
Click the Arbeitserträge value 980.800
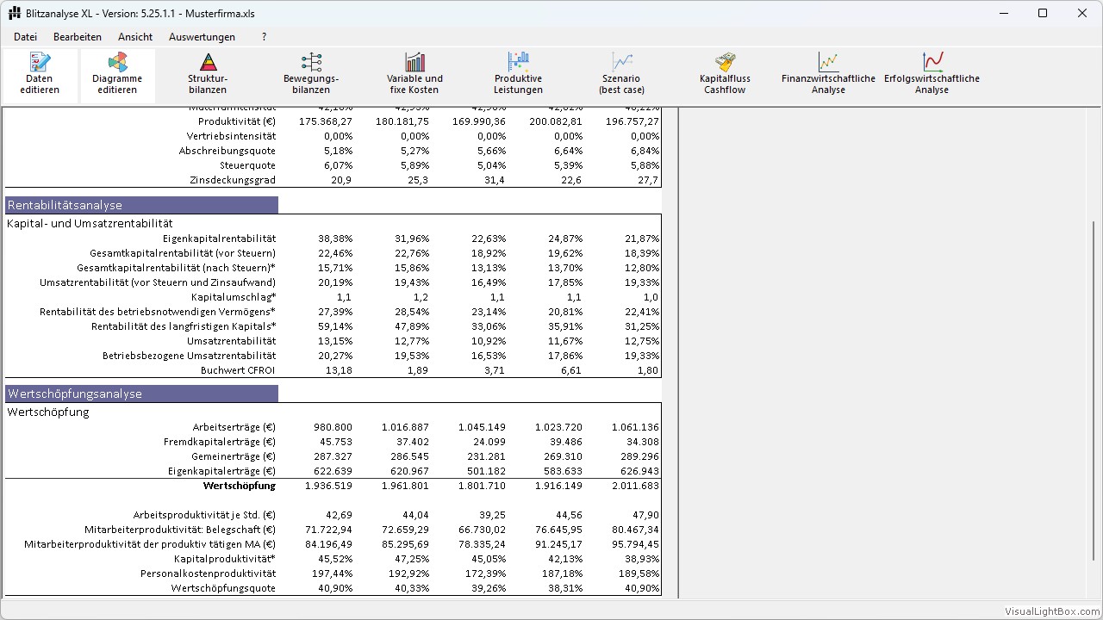(333, 427)
